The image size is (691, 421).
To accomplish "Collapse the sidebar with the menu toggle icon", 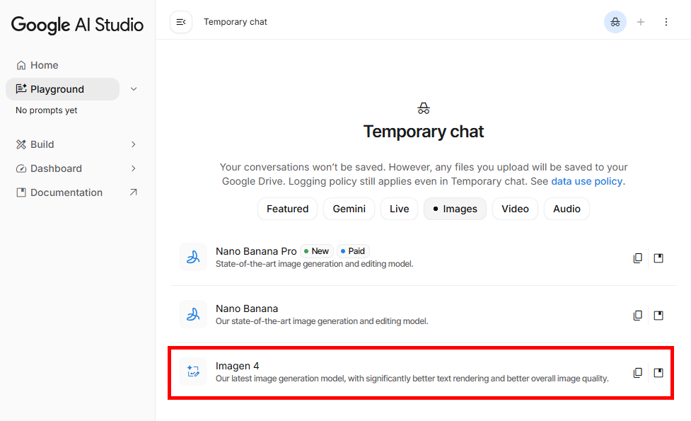I will pos(181,22).
